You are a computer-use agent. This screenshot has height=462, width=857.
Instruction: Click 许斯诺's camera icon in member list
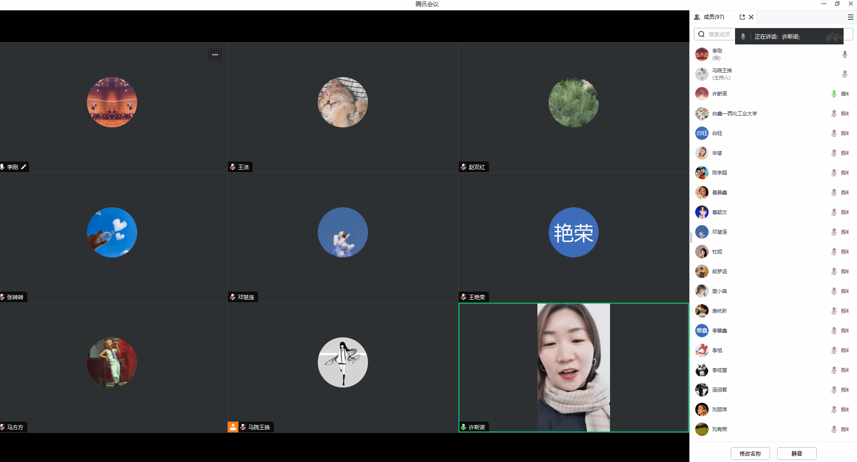[x=844, y=94]
